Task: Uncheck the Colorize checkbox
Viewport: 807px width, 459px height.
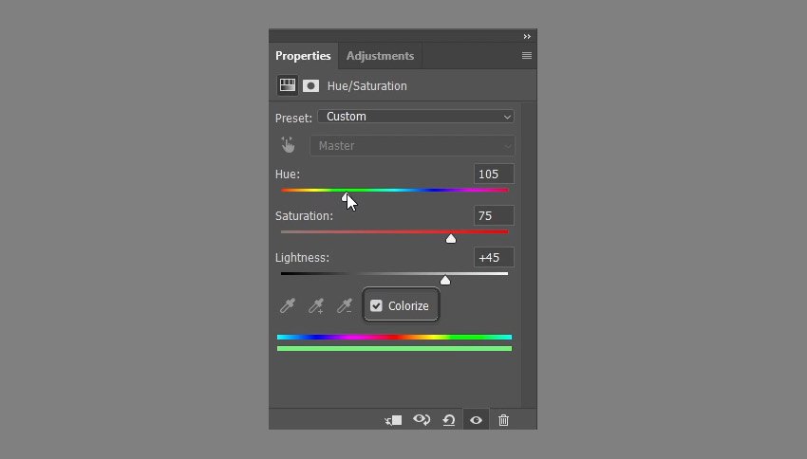Action: pos(377,305)
